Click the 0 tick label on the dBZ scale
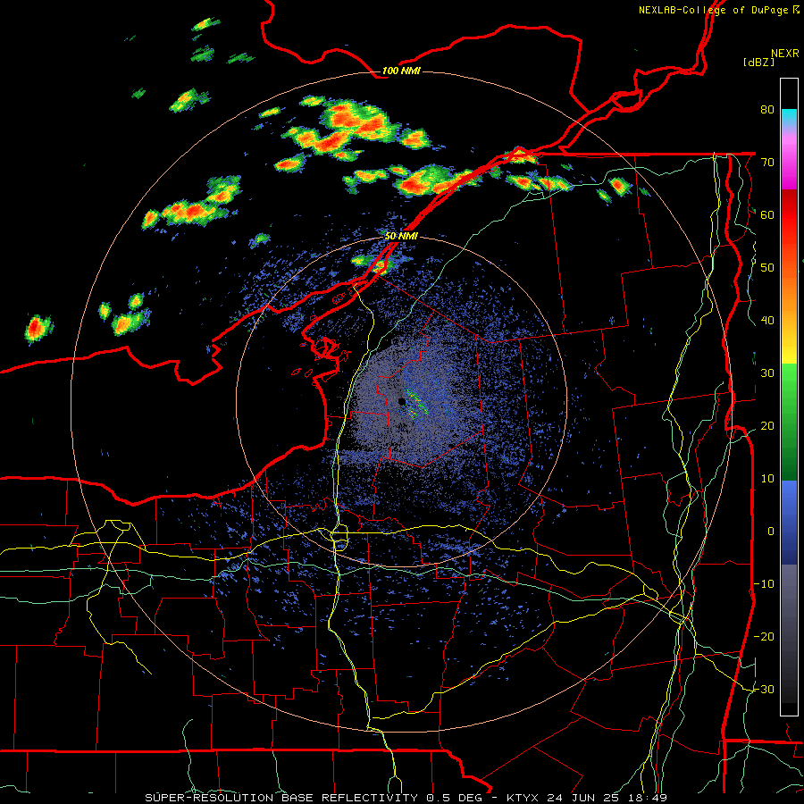Viewport: 804px width, 804px height. [771, 532]
